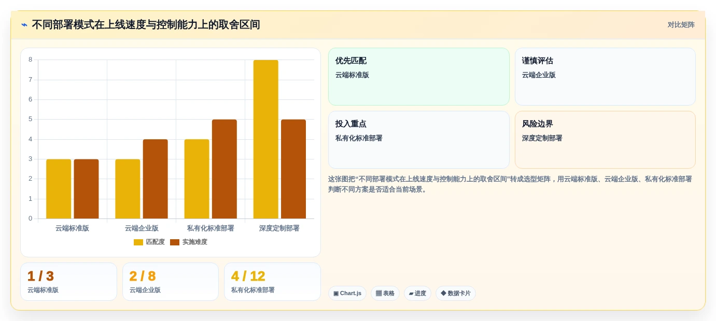The image size is (716, 321).
Task: Click the brown 实施难度 bar for 私有化标准部署
Action: (x=224, y=169)
